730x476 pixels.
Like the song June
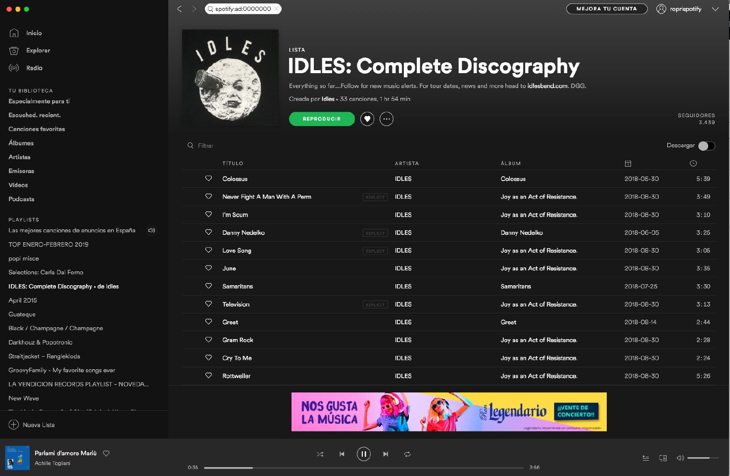point(208,268)
